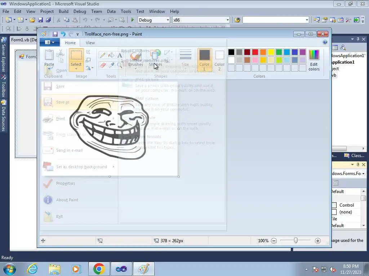Open the Paint file menu button
This screenshot has width=369, height=276.
[50, 42]
